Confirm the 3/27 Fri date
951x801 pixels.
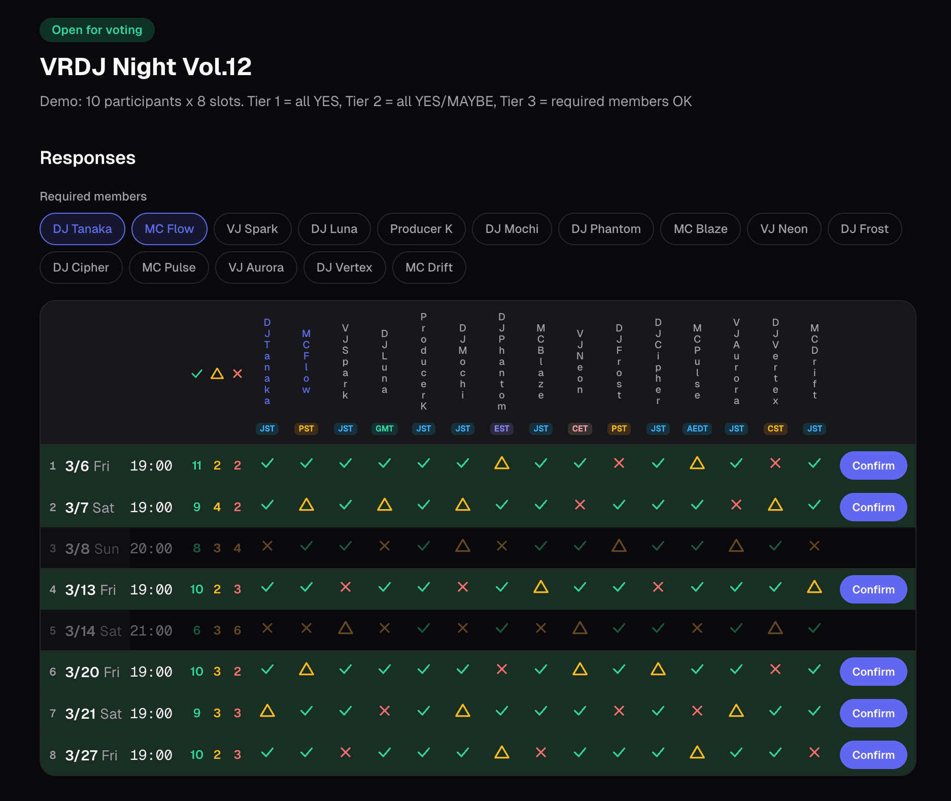[x=873, y=755]
